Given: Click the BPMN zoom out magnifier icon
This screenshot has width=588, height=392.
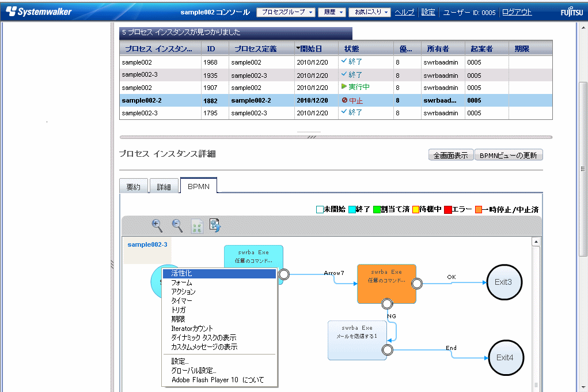Looking at the screenshot, I should tap(177, 225).
